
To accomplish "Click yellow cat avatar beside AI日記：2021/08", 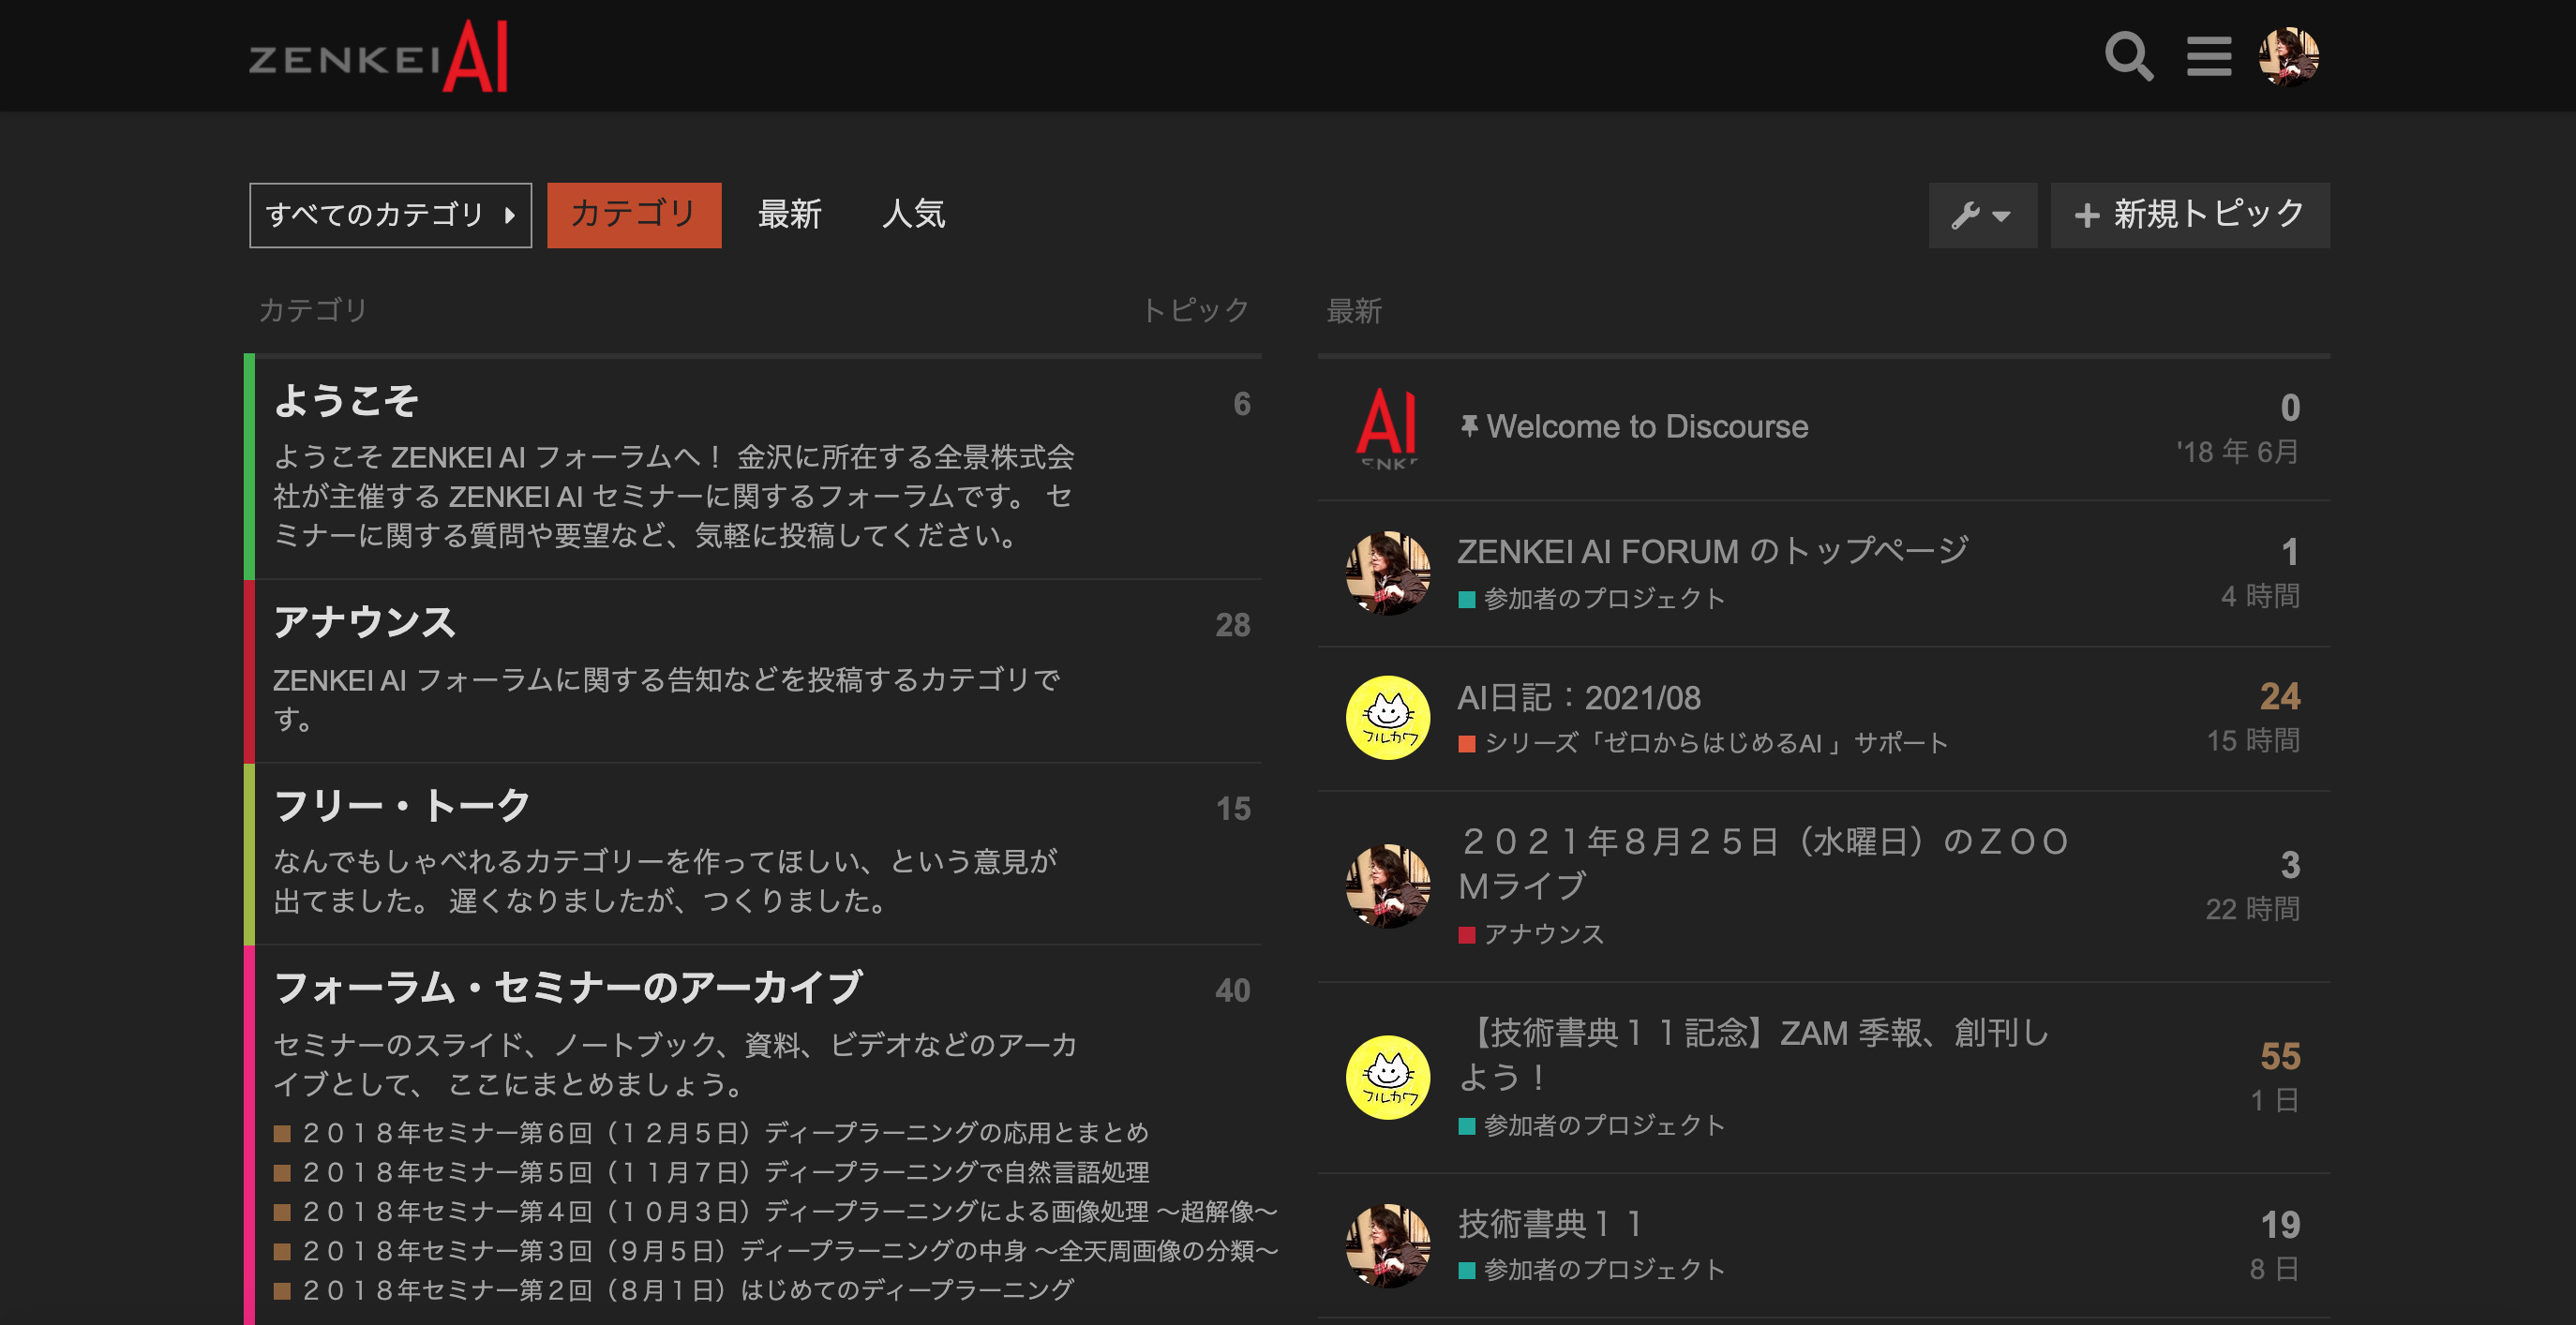I will pos(1388,718).
